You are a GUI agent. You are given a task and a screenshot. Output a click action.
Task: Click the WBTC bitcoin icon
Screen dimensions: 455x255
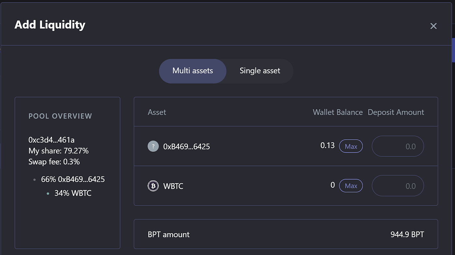click(x=153, y=186)
